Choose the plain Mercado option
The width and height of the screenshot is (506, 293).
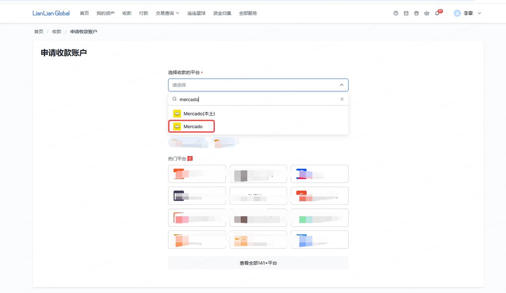258,127
